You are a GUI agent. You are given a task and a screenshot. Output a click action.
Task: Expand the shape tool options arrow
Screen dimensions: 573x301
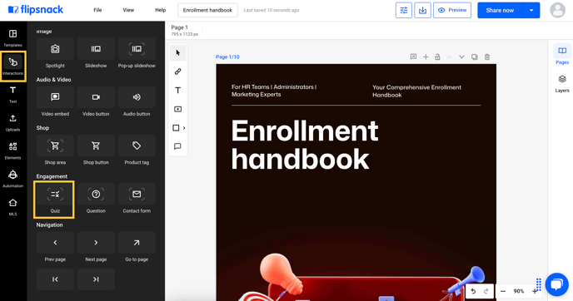point(184,128)
